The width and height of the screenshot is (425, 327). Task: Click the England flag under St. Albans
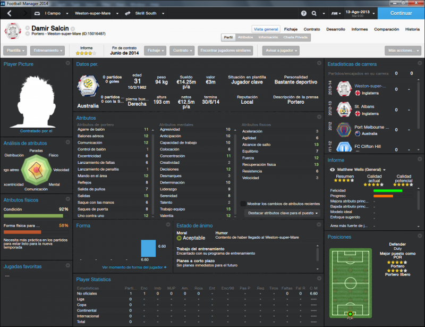[x=358, y=114]
